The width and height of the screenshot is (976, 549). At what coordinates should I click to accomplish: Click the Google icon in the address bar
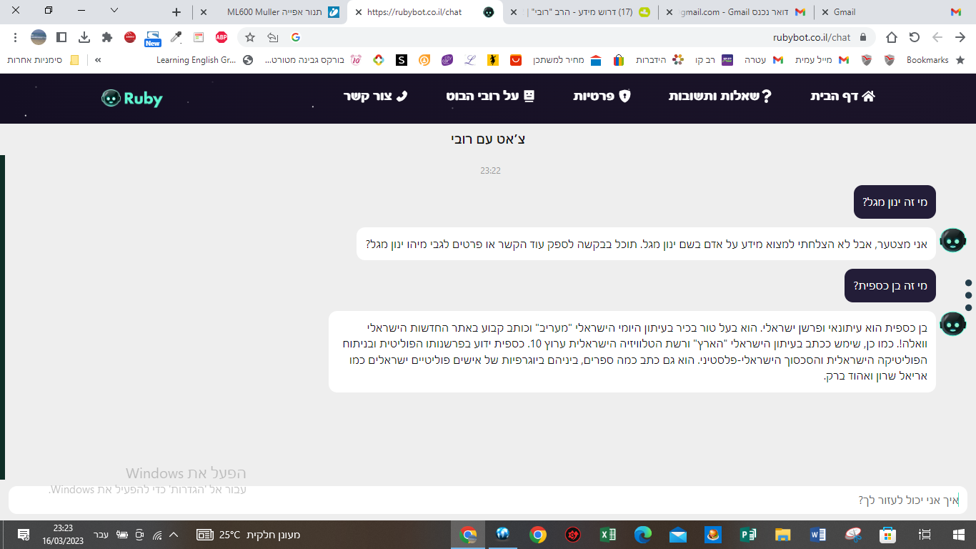pos(295,37)
